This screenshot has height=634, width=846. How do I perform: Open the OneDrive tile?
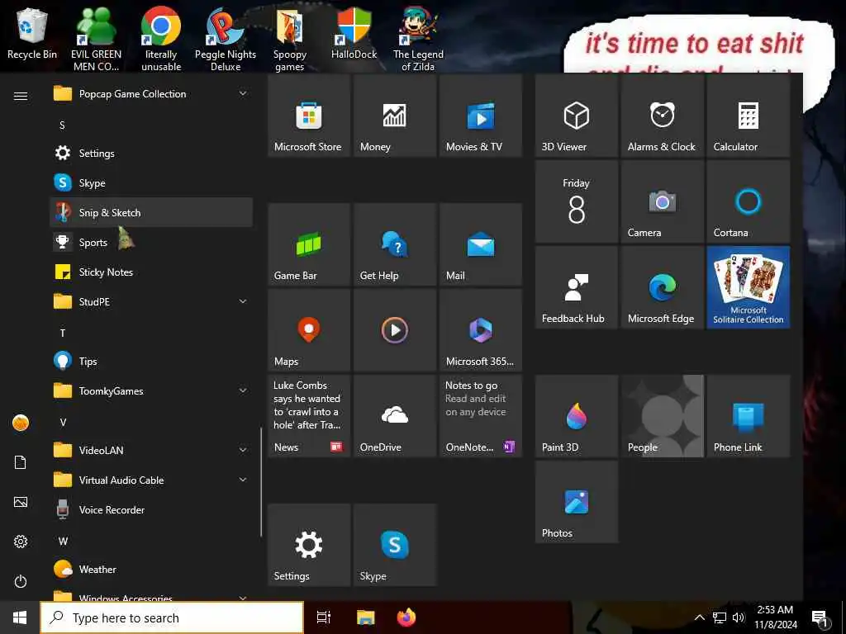point(394,416)
